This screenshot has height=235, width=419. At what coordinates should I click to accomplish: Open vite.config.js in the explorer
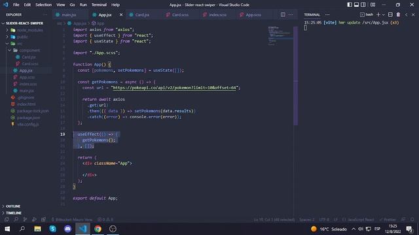27,124
